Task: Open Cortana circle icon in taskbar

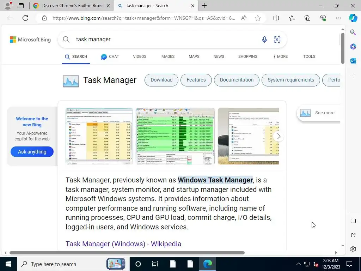Action: point(138,264)
